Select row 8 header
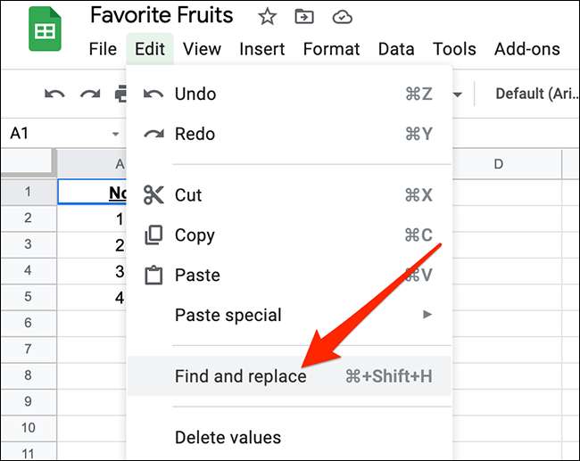The height and width of the screenshot is (461, 580). [28, 375]
